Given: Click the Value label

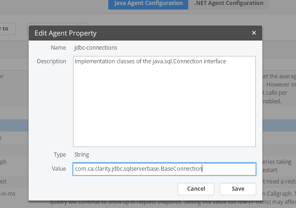Looking at the screenshot, I should (59, 169).
